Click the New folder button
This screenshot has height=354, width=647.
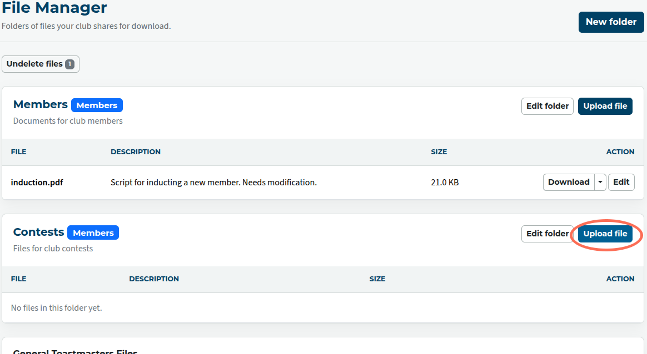pos(611,22)
